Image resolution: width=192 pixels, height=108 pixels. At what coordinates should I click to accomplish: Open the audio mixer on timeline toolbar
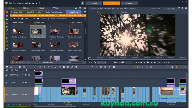[40, 67]
